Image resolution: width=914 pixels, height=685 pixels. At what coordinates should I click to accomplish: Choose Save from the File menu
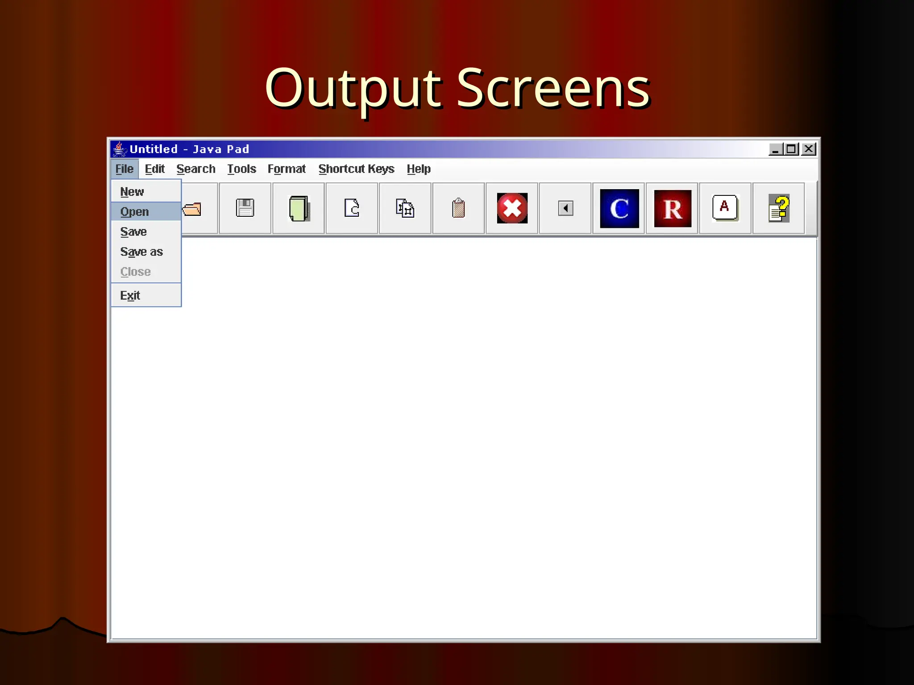146,232
